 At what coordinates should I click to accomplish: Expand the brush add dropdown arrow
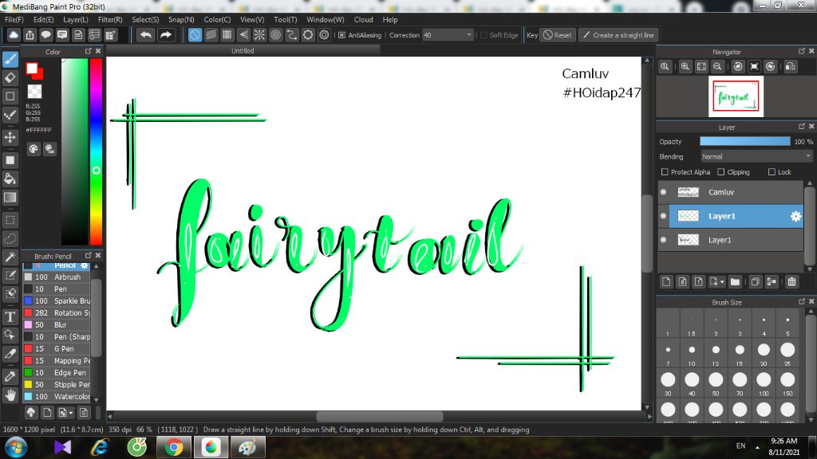pos(70,413)
